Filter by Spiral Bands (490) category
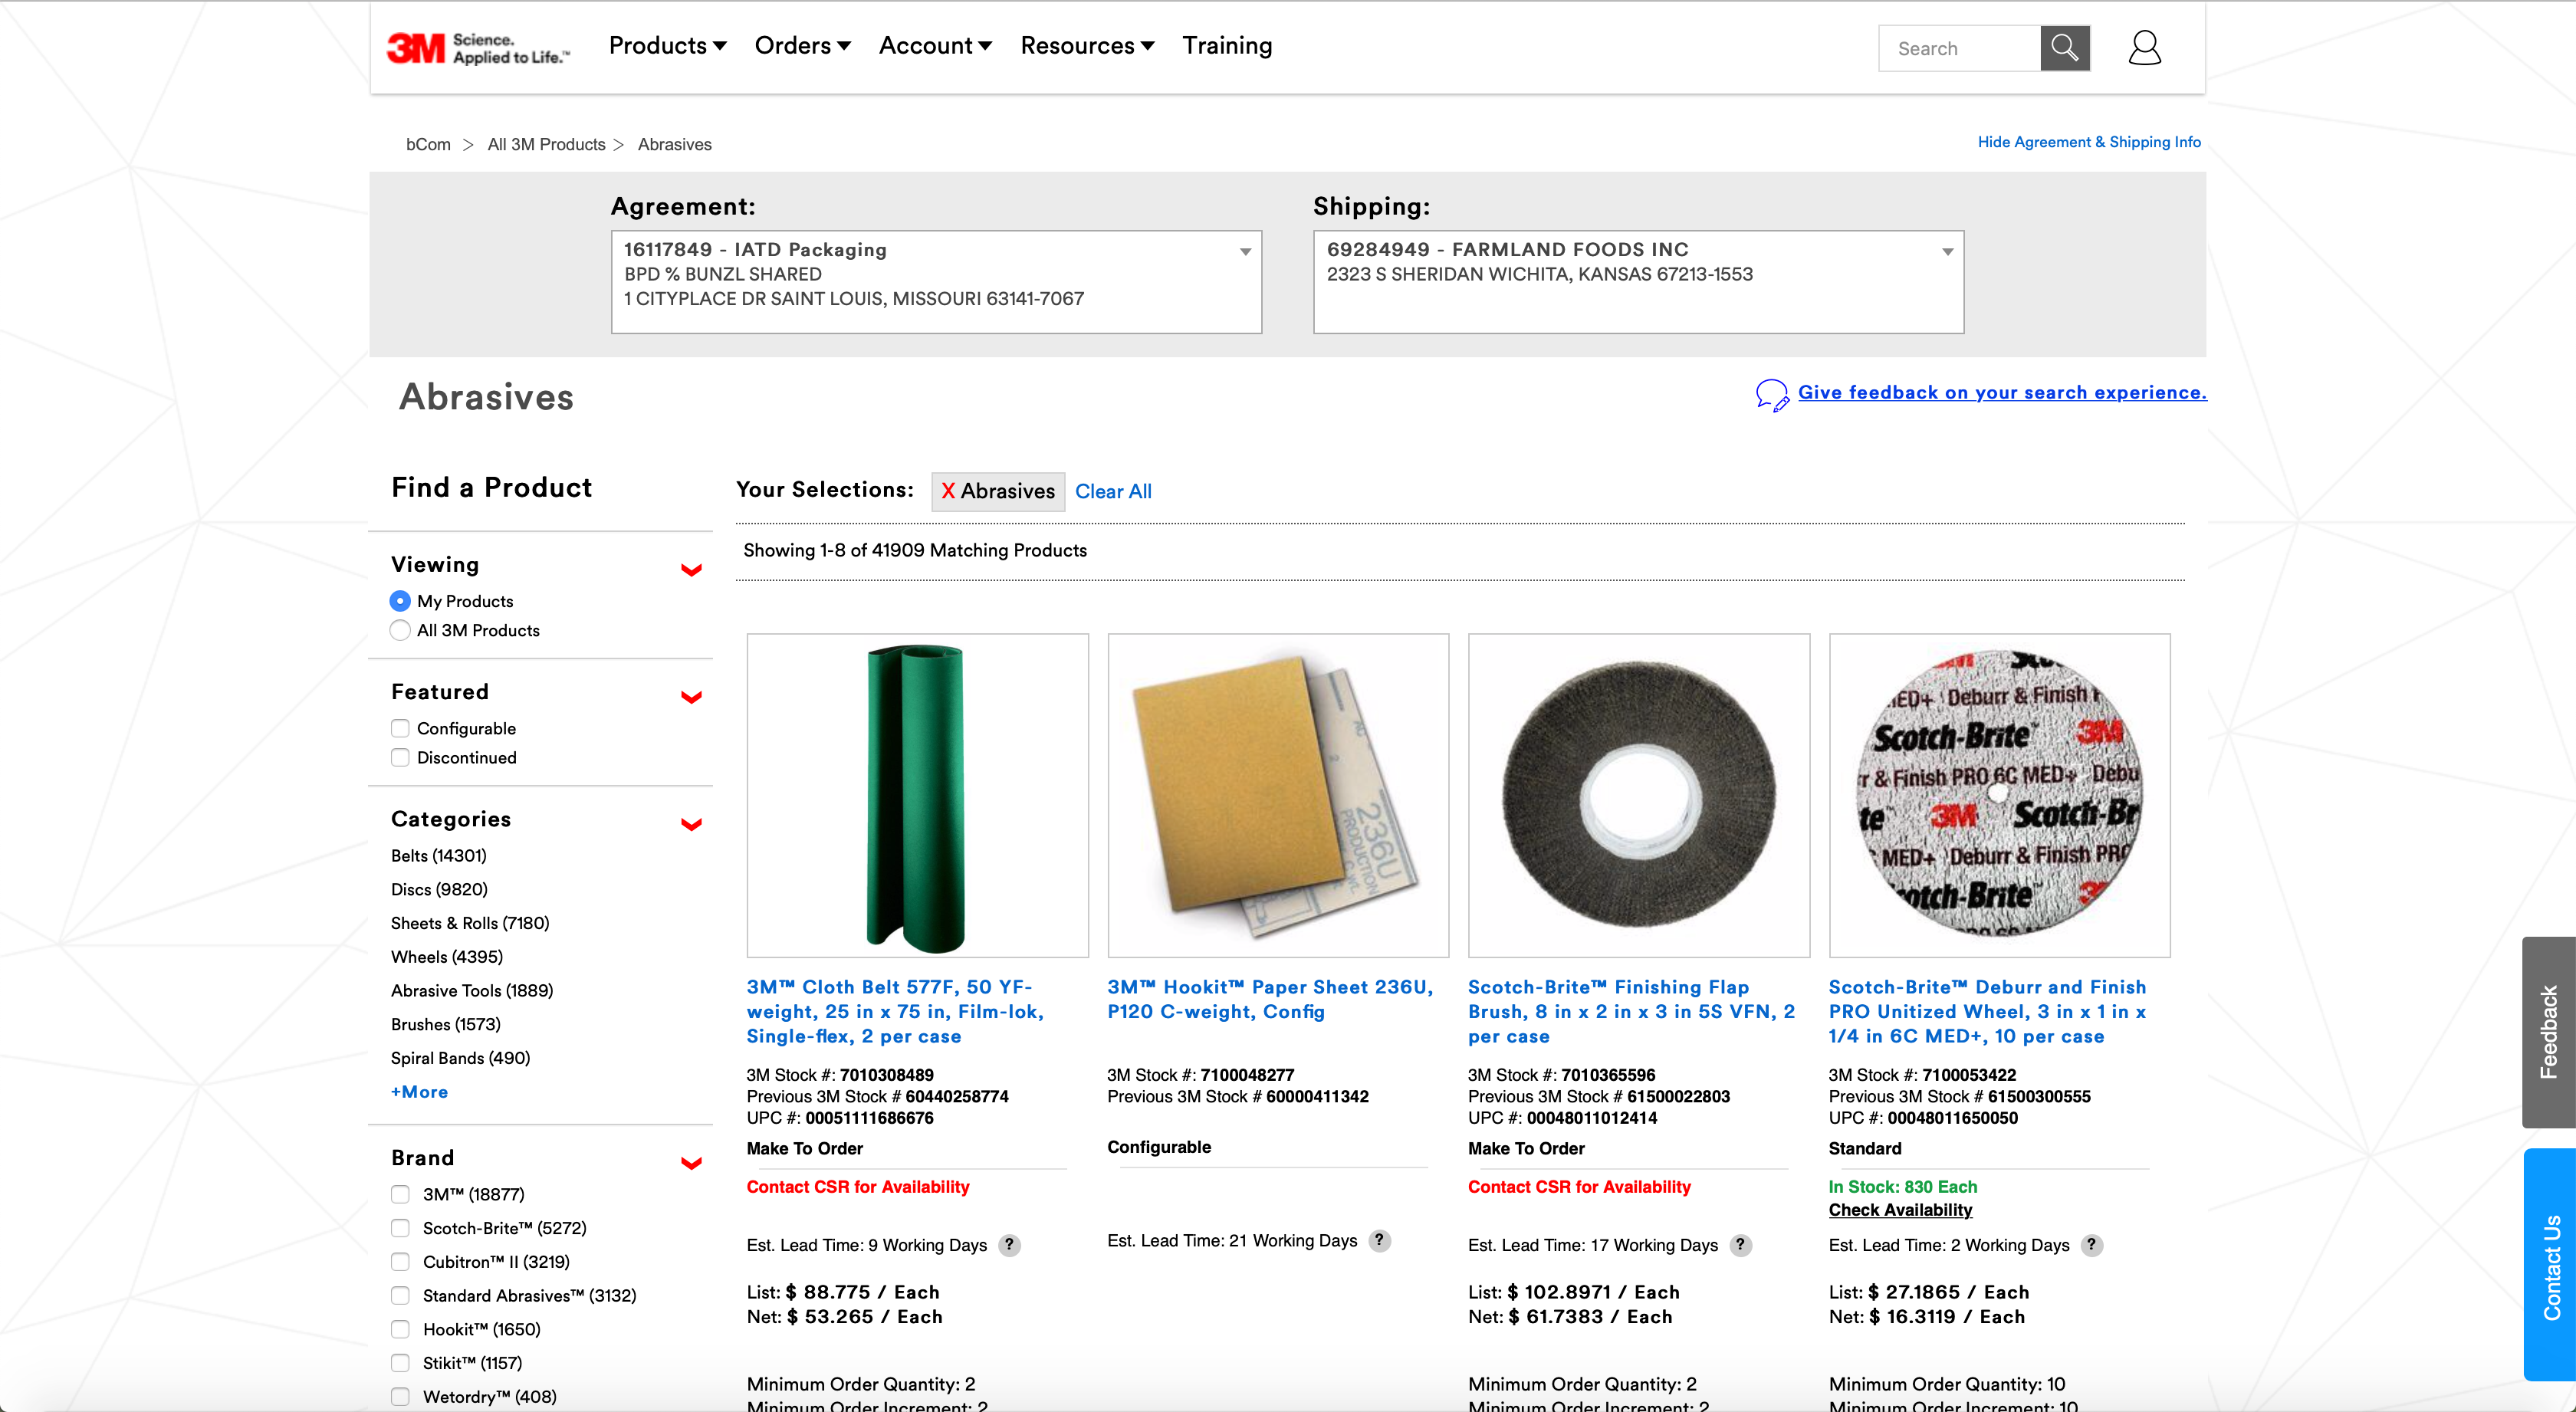This screenshot has height=1412, width=2576. (461, 1058)
